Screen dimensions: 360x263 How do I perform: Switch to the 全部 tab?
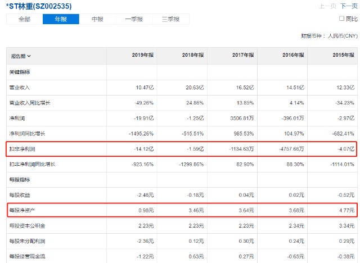tap(24, 19)
